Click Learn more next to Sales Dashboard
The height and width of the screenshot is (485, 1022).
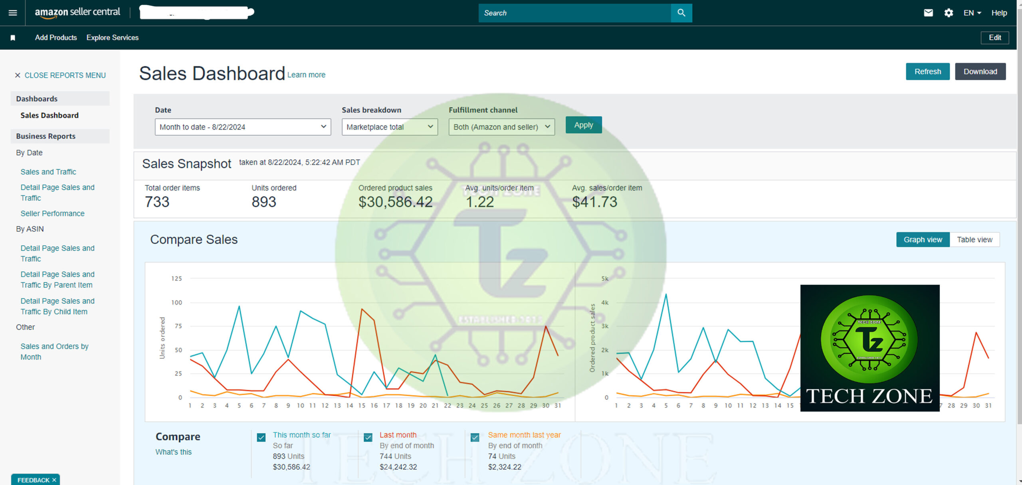pyautogui.click(x=306, y=75)
